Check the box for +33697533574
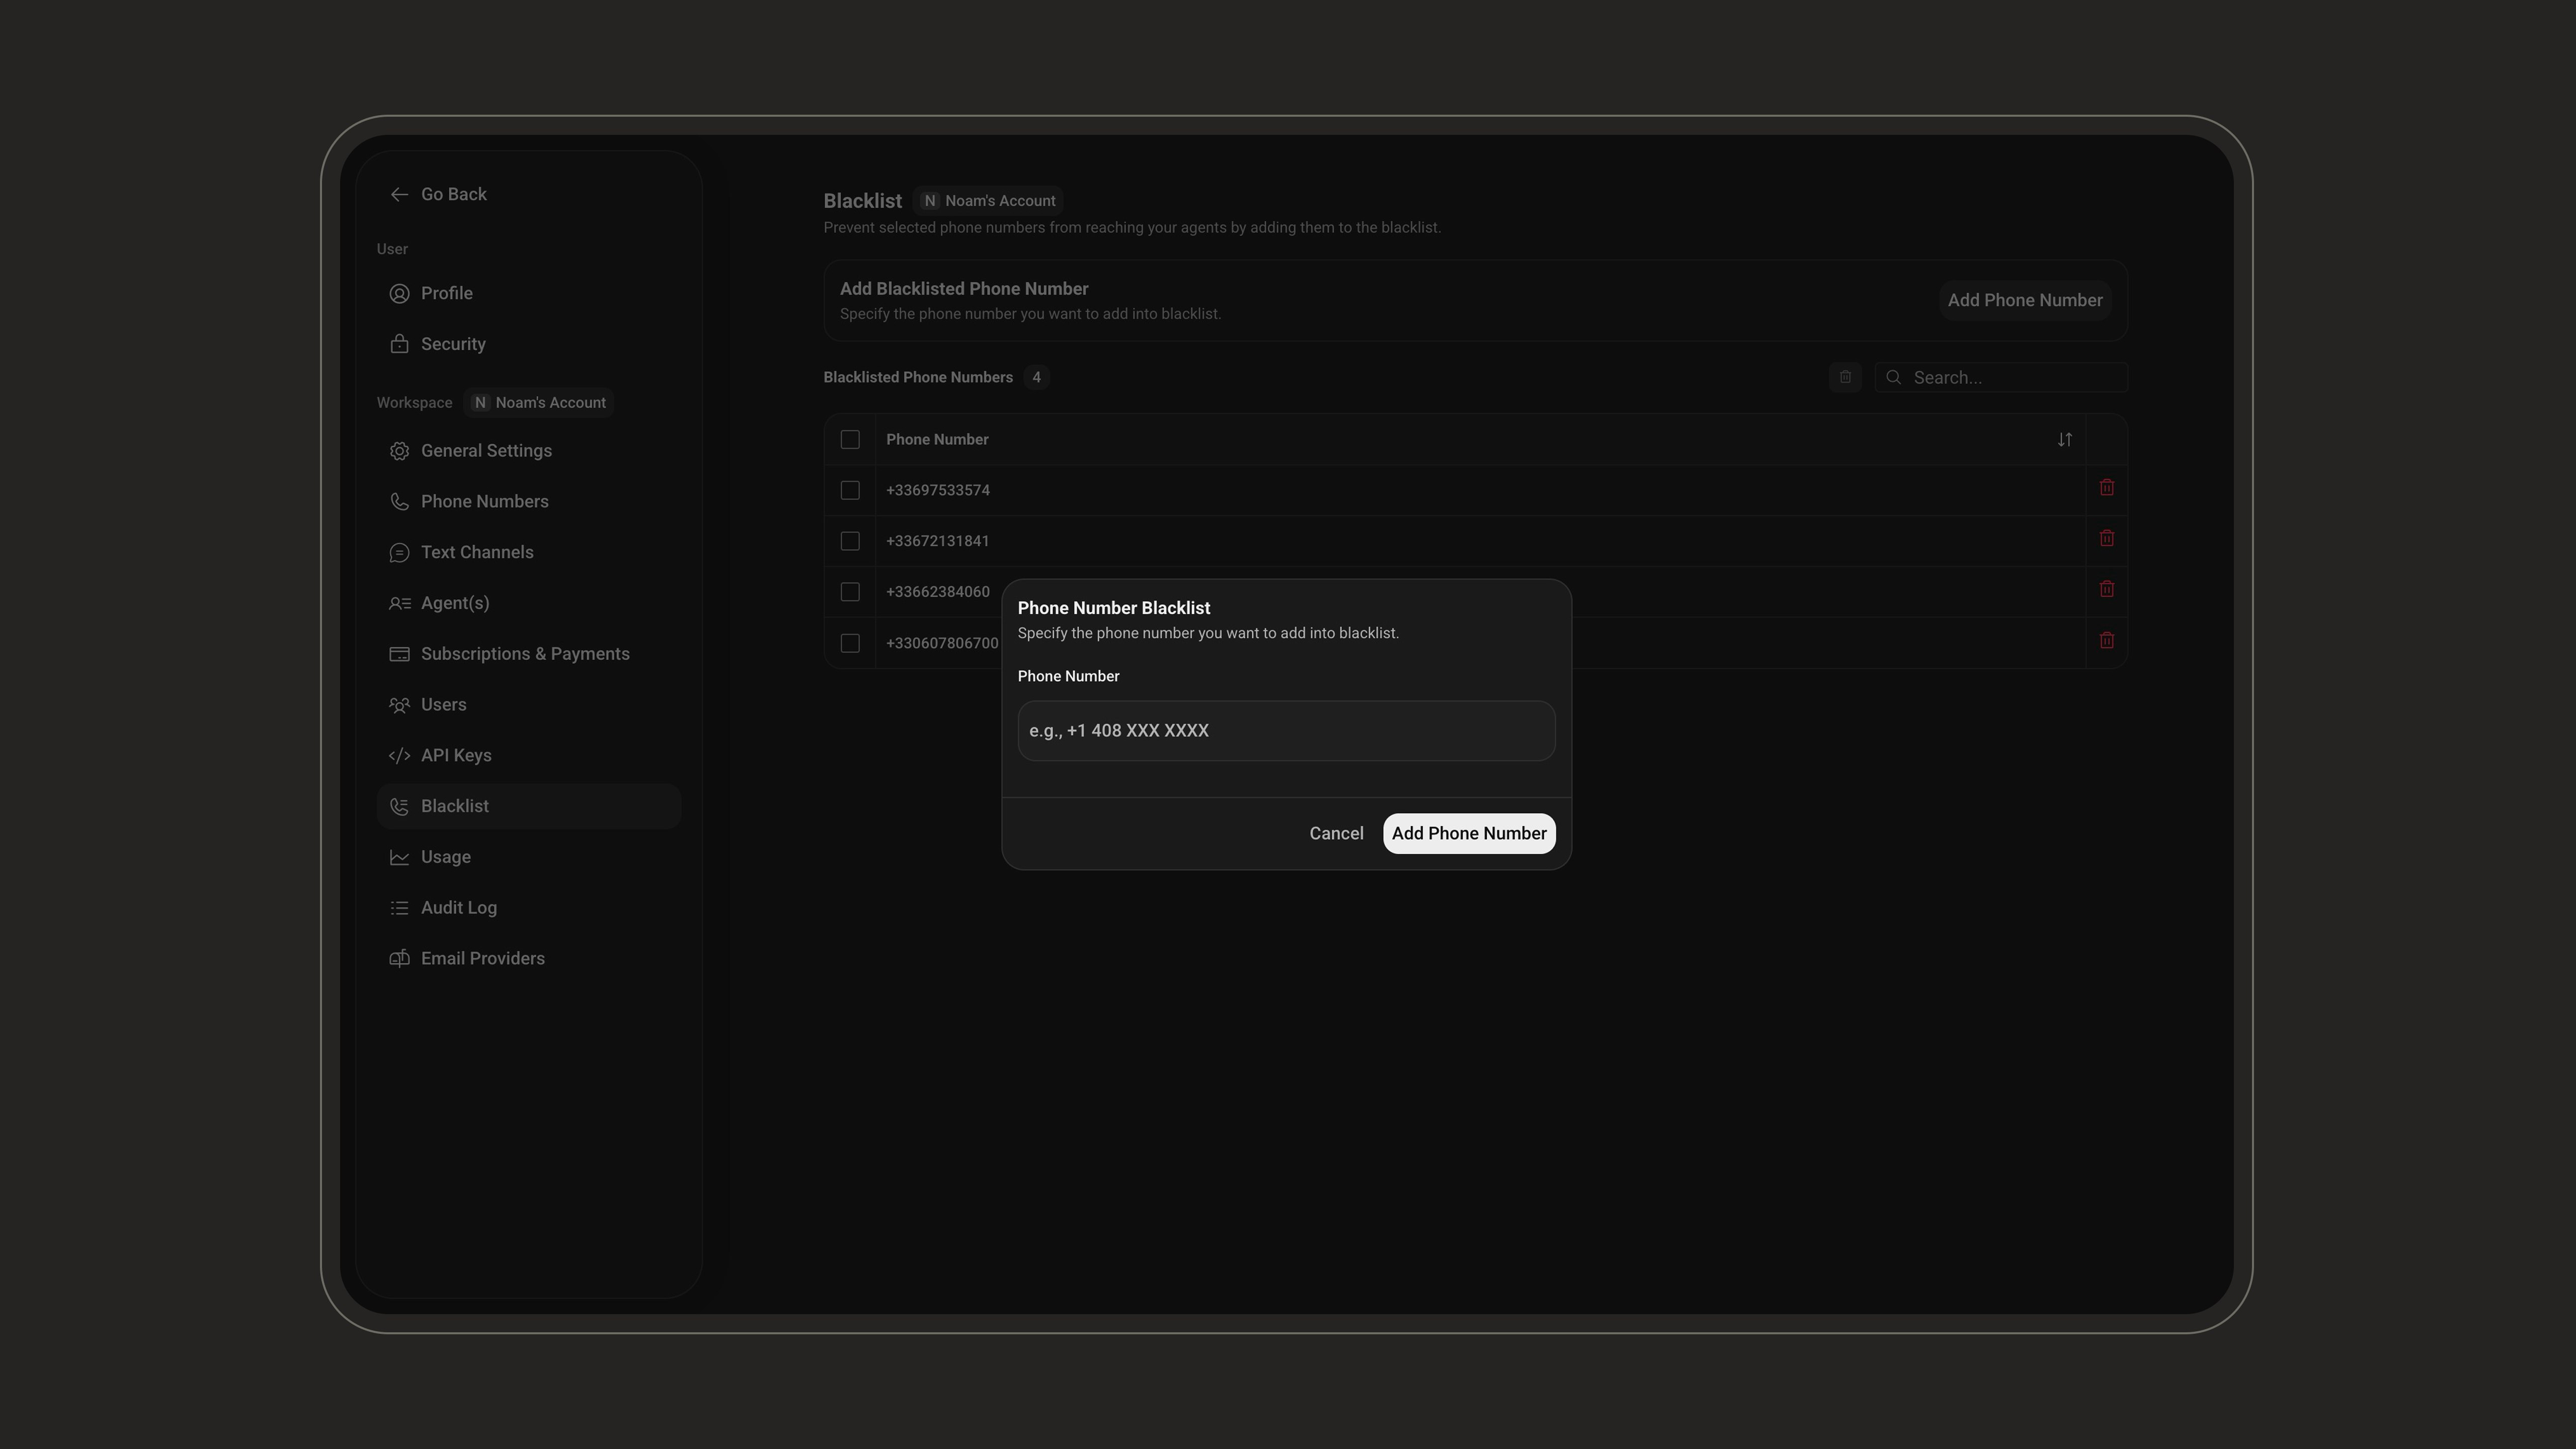The width and height of the screenshot is (2576, 1449). (850, 490)
